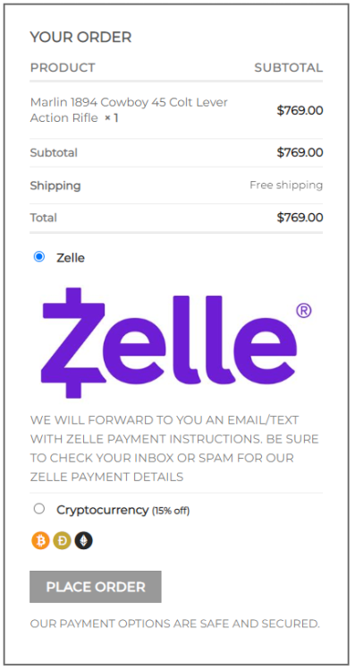This screenshot has height=672, width=355.
Task: Click the Total row $769.00 amount
Action: click(x=300, y=218)
